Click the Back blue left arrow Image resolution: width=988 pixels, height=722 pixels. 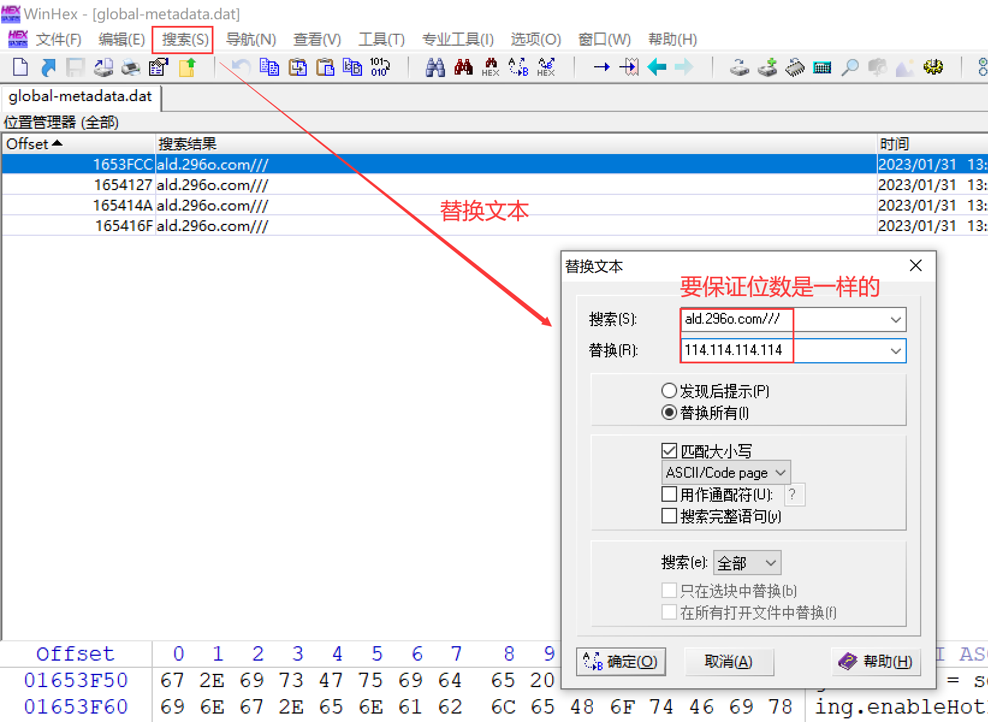pos(657,67)
